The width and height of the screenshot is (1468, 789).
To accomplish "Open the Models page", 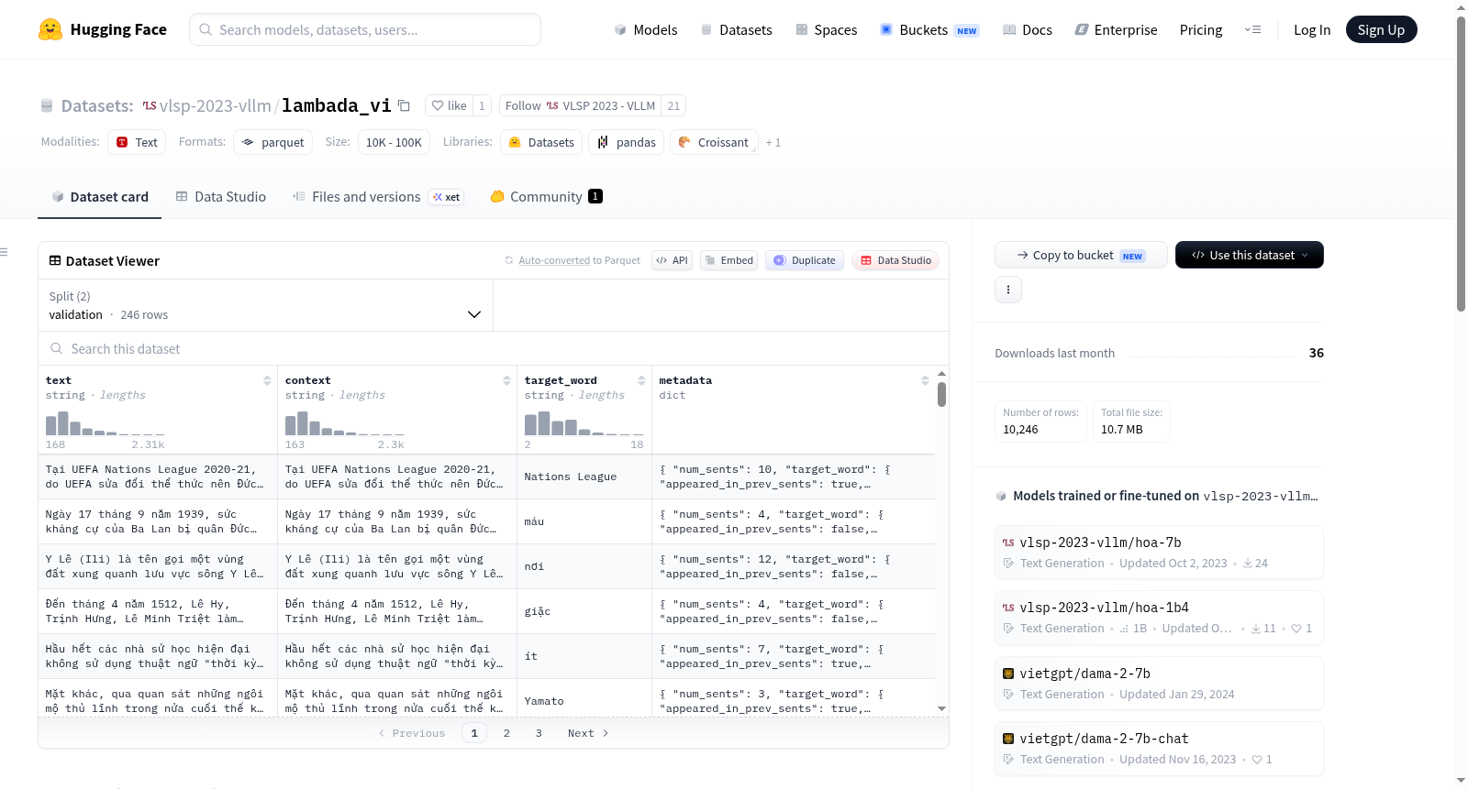I will pos(646,29).
